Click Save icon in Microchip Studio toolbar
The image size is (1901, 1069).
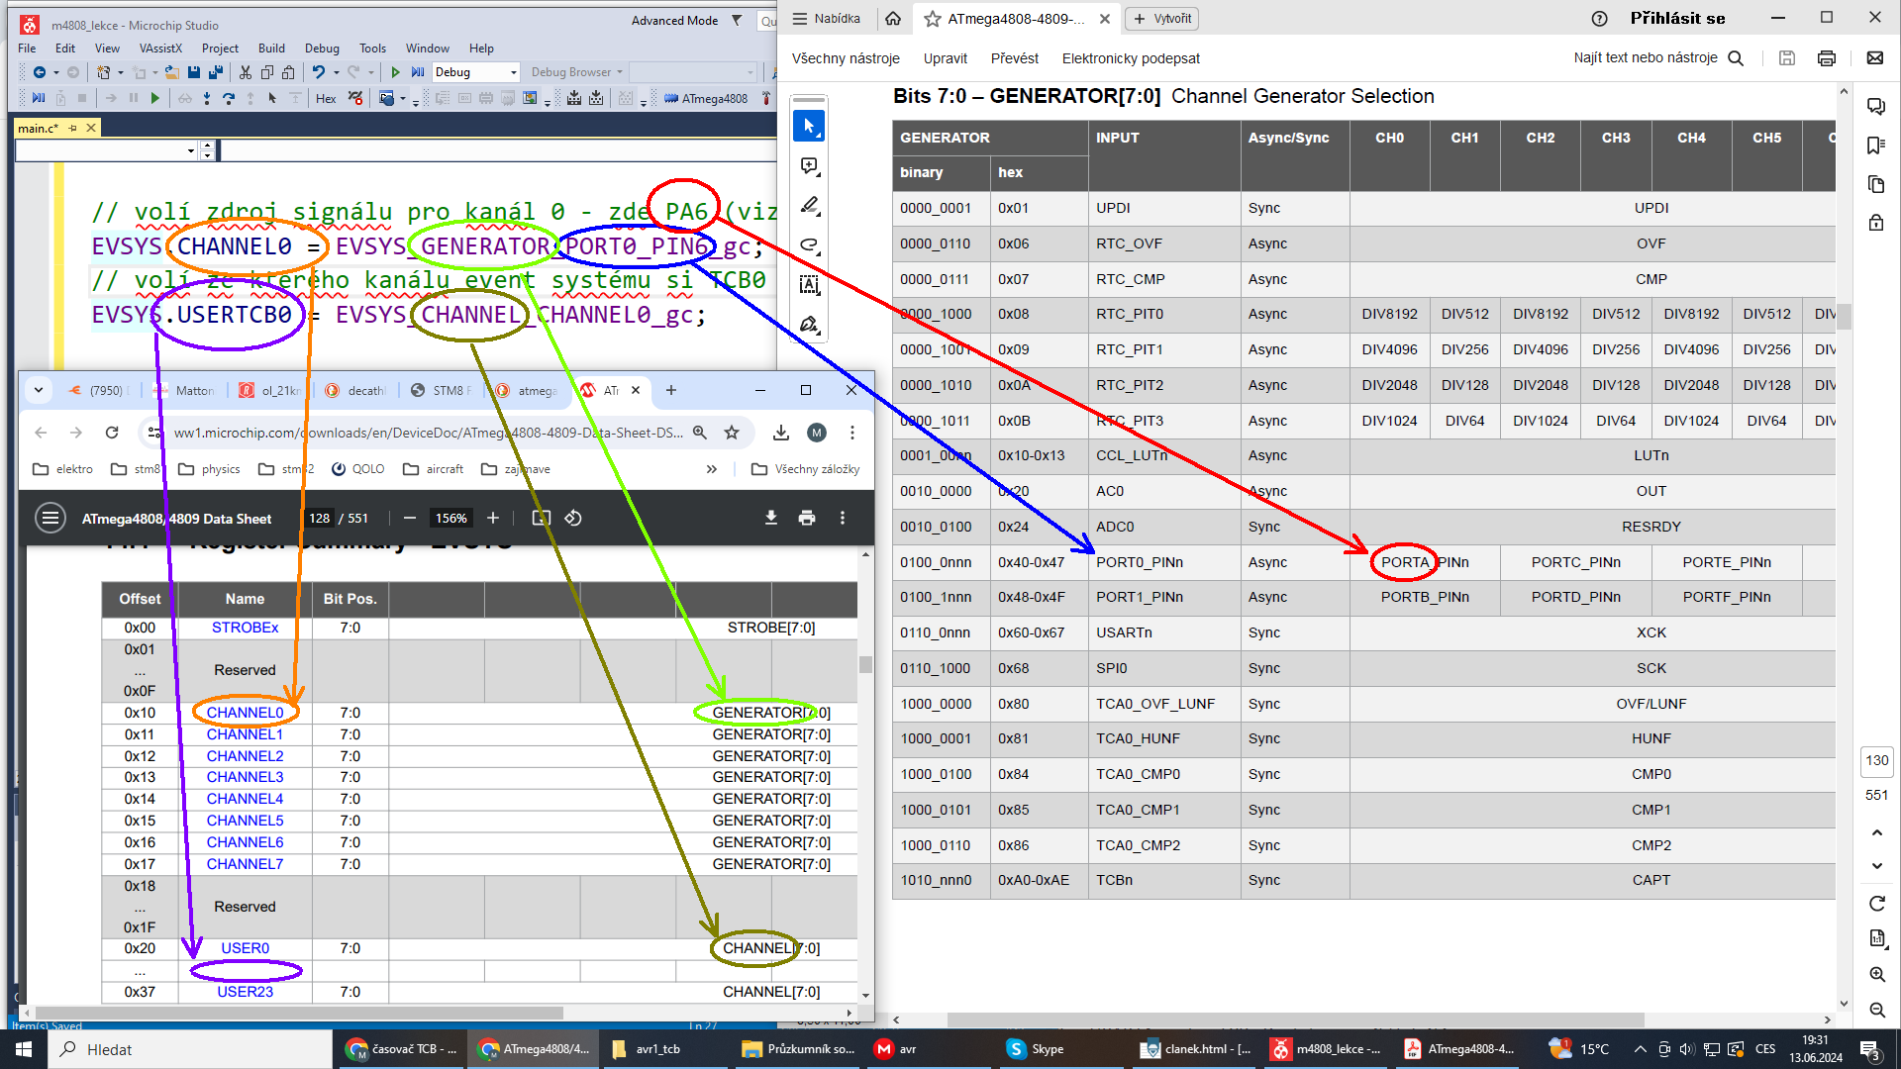194,72
